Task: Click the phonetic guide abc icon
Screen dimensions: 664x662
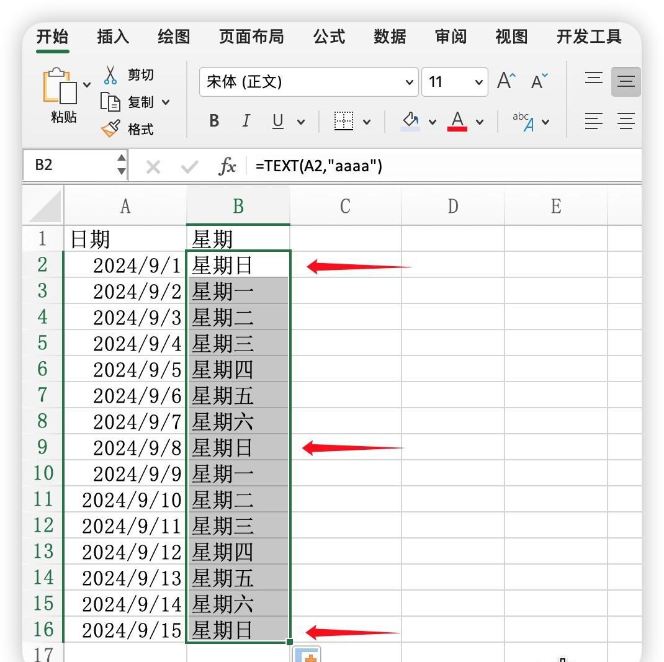Action: pyautogui.click(x=523, y=122)
